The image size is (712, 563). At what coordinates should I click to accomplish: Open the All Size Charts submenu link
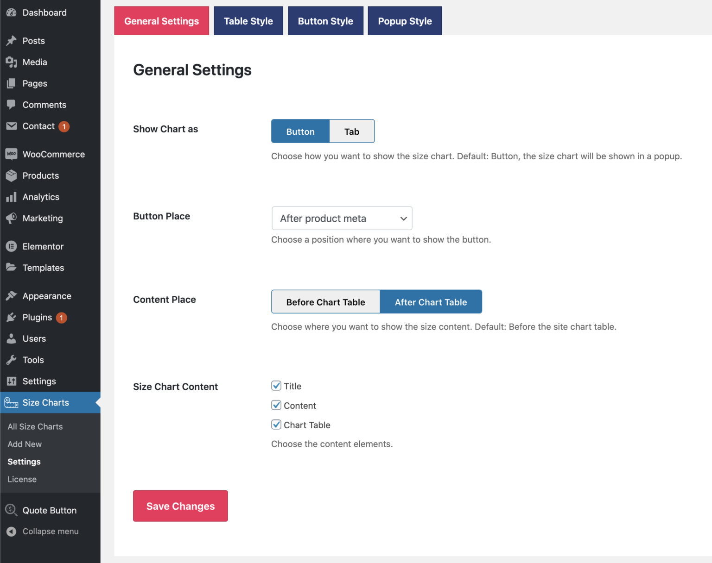35,426
